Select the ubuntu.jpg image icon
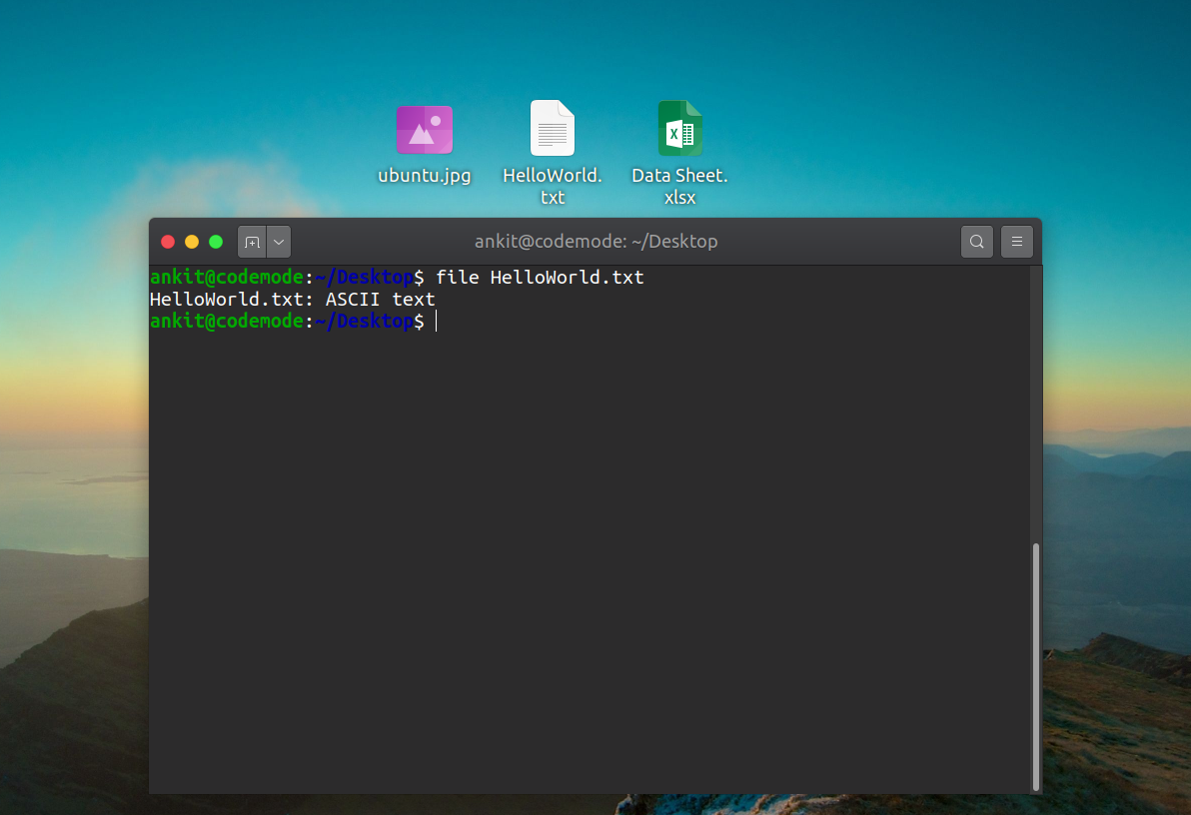Viewport: 1191px width, 815px height. (x=425, y=130)
